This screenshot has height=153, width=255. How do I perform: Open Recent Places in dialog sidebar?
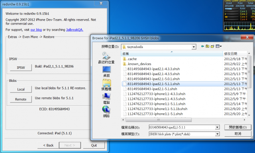(x=106, y=58)
